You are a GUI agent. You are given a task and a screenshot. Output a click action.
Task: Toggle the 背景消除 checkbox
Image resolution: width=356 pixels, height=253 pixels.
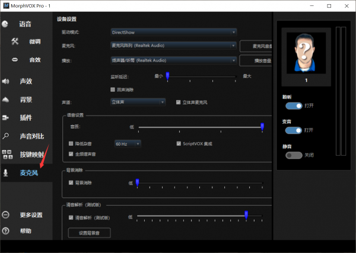(71, 182)
